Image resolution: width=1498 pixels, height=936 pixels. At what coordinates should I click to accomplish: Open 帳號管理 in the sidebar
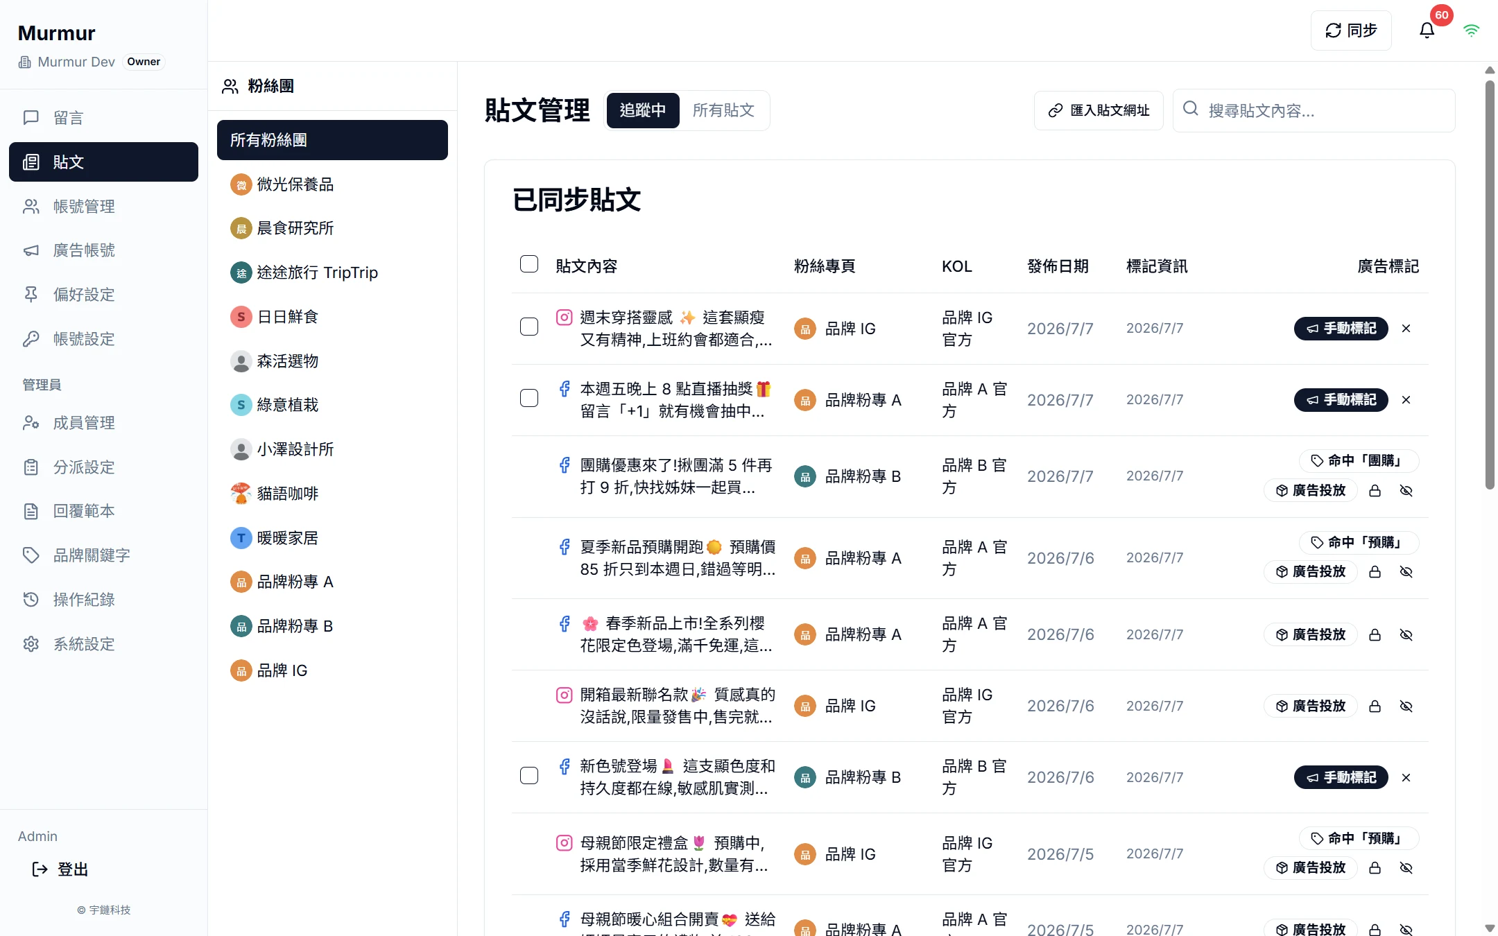point(103,206)
